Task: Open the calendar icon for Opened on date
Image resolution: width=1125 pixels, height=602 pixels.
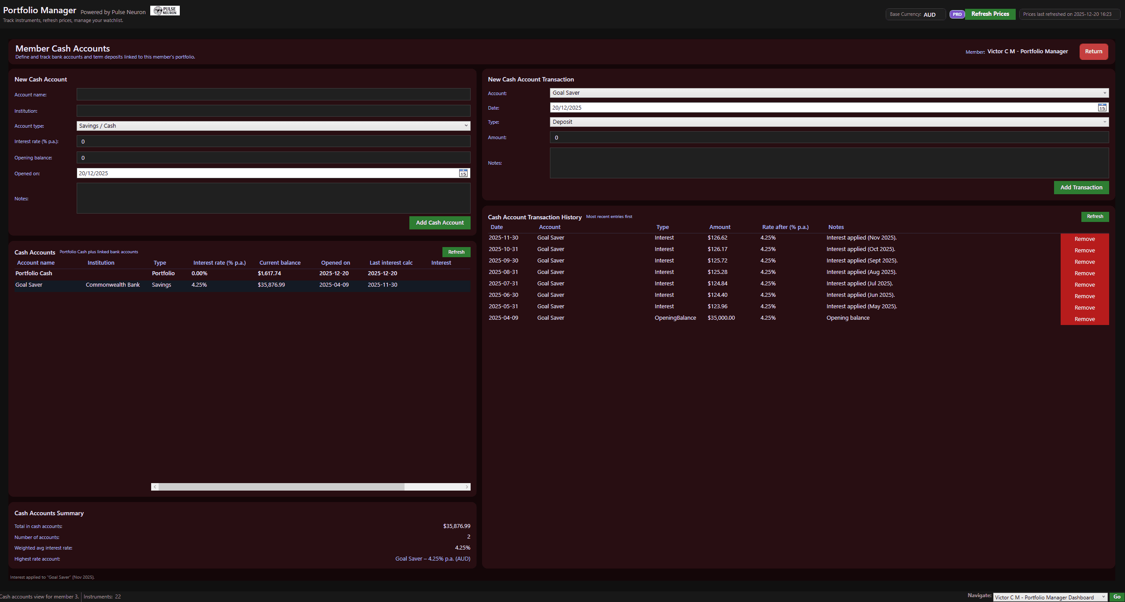Action: [x=463, y=174]
